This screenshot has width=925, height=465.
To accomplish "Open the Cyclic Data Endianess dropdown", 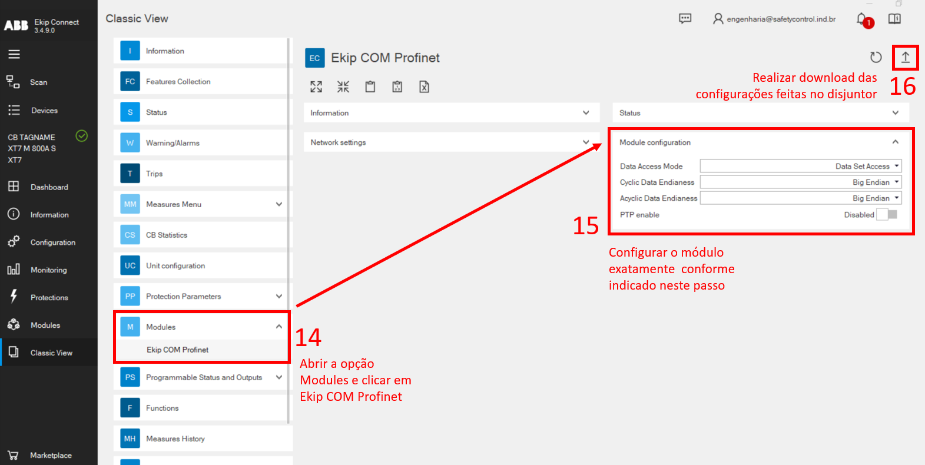I will pos(800,182).
